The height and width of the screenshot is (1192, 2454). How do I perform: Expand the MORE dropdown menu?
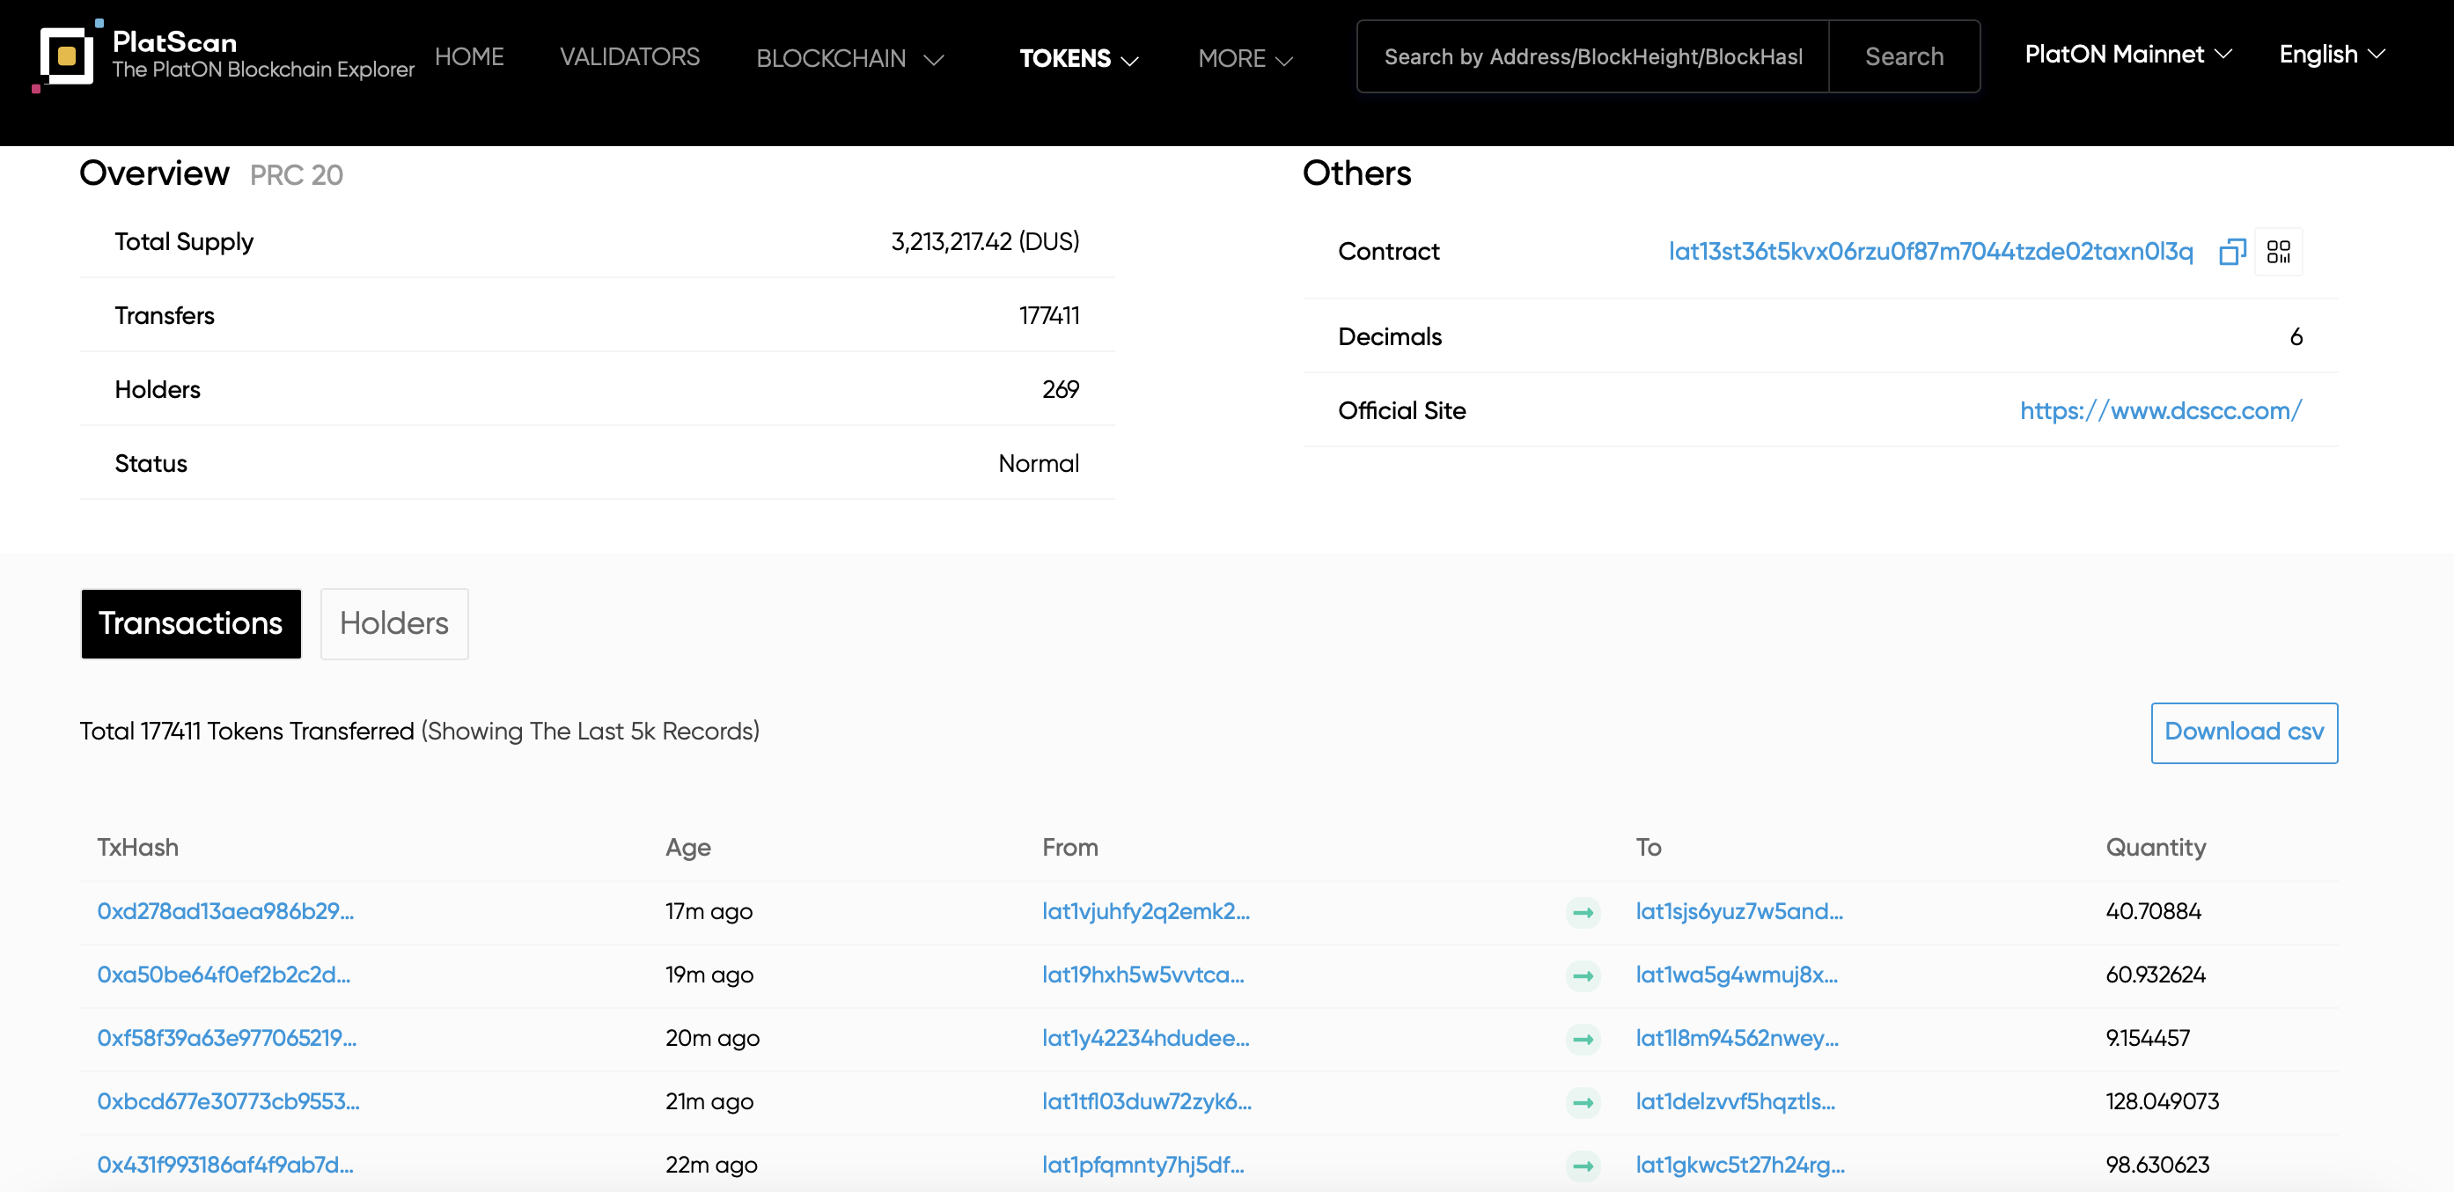(x=1245, y=58)
